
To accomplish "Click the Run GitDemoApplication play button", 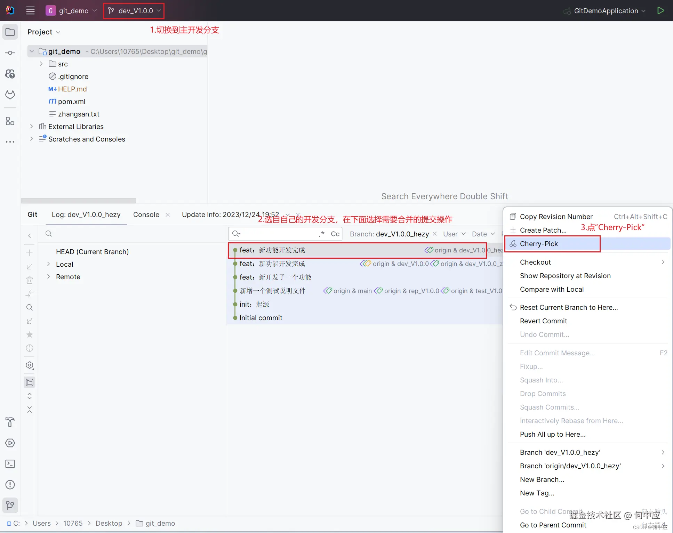I will [x=660, y=10].
